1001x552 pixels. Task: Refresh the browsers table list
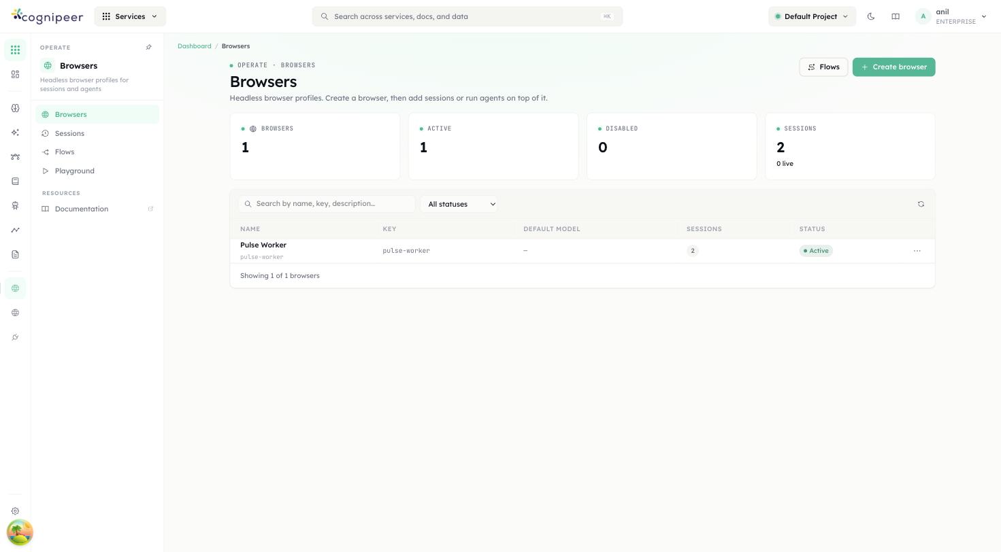coord(921,204)
